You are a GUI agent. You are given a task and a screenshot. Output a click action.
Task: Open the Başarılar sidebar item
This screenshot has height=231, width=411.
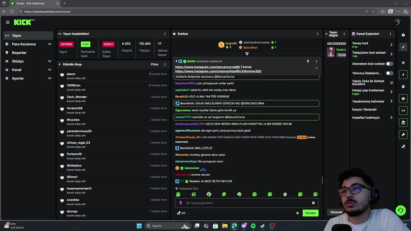click(x=28, y=53)
